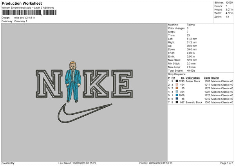
Task: Click the 'Down:' measurement label
Action: click(172, 49)
